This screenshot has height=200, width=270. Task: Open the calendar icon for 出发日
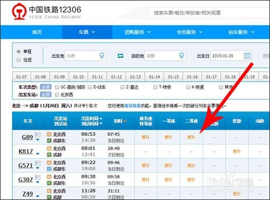247,56
